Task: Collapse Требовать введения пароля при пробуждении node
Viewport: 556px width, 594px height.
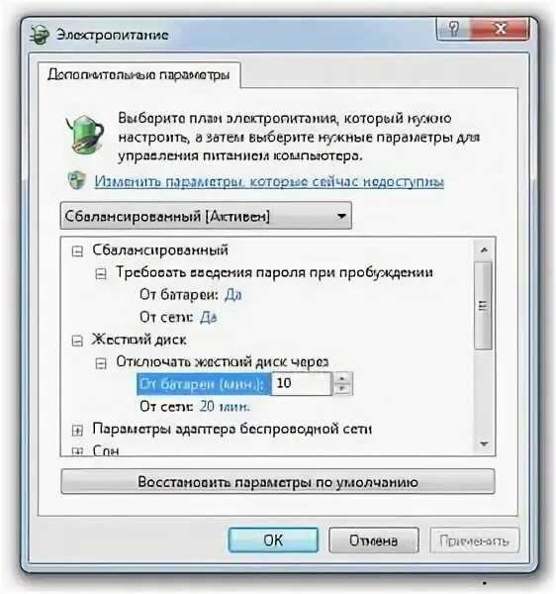Action: click(101, 274)
